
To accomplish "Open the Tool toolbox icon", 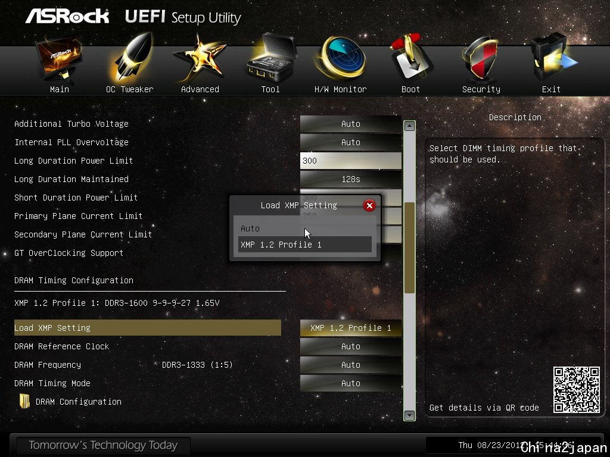I will (271, 58).
